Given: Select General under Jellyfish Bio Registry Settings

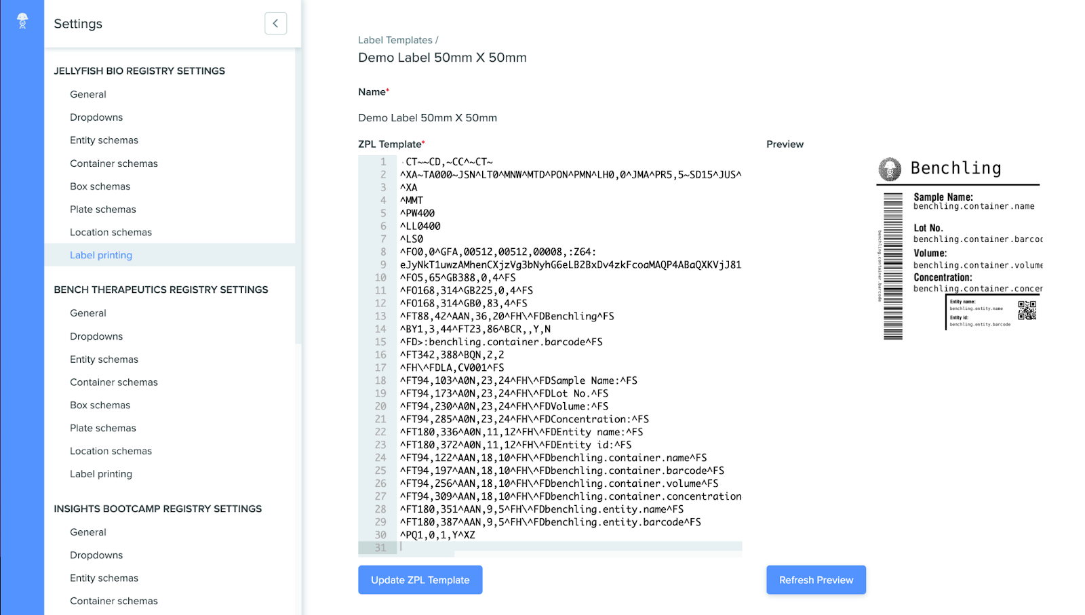Looking at the screenshot, I should click(88, 94).
